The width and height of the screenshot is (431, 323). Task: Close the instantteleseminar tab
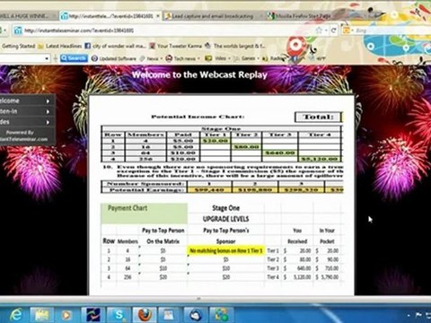158,16
